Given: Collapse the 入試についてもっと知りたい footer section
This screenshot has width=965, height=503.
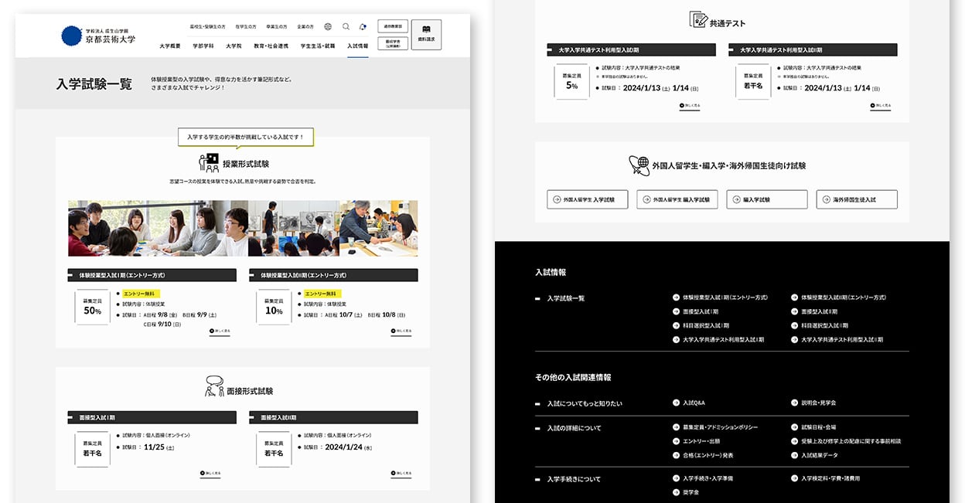Looking at the screenshot, I should pos(538,403).
